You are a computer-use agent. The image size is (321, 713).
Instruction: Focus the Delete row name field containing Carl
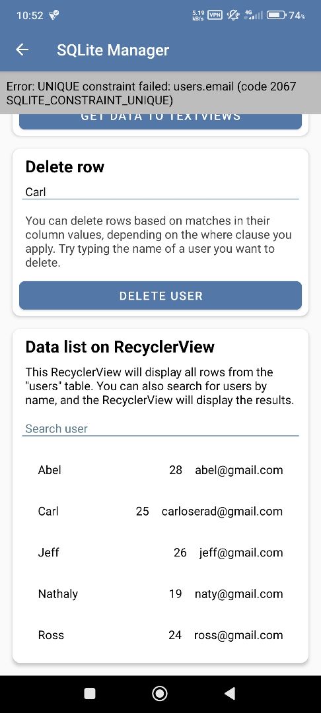(x=160, y=192)
